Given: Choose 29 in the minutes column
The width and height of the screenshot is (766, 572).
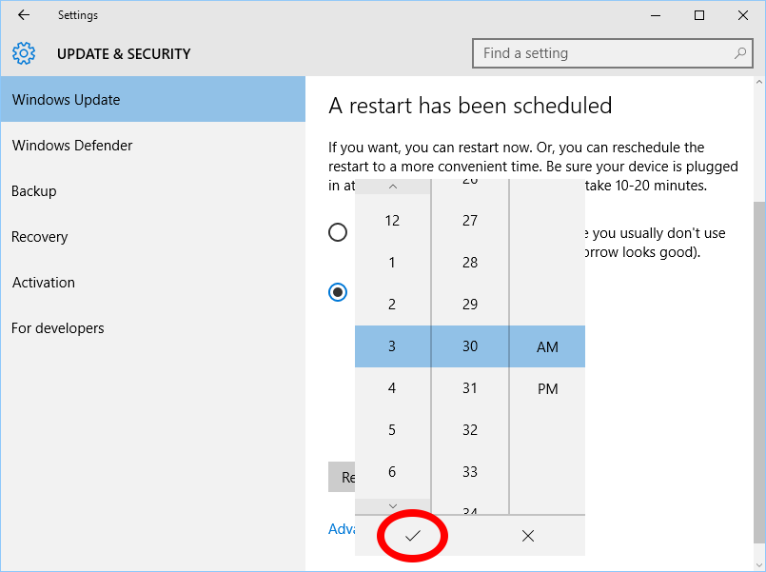Looking at the screenshot, I should click(470, 305).
